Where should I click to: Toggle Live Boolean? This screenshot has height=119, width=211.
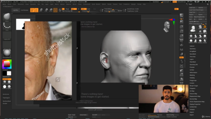pos(24,10)
